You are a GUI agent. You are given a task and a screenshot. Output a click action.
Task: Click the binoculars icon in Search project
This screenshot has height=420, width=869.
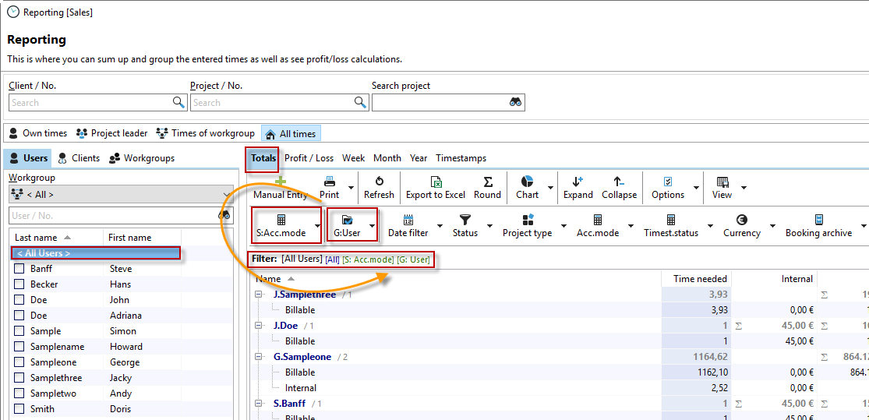[x=515, y=102]
